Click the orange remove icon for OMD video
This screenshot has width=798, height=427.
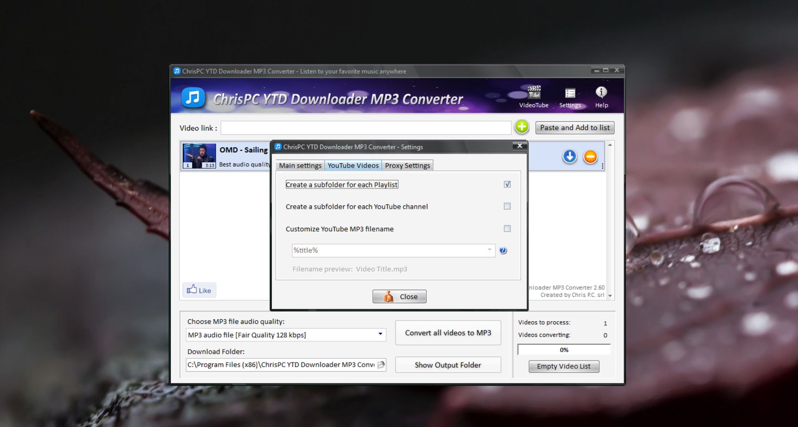[x=590, y=157]
